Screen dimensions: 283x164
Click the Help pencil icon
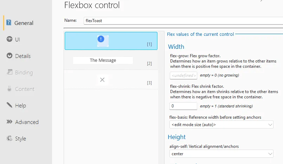pos(9,105)
